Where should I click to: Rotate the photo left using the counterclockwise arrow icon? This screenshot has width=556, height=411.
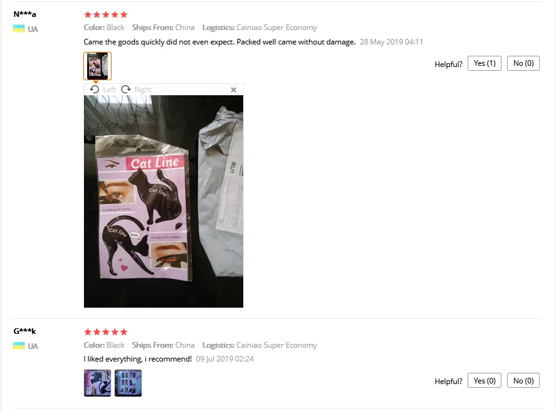click(x=94, y=90)
